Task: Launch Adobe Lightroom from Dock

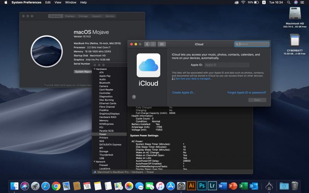Action: [212, 186]
